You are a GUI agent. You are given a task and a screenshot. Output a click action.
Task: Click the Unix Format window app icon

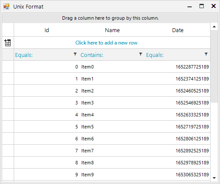6,6
